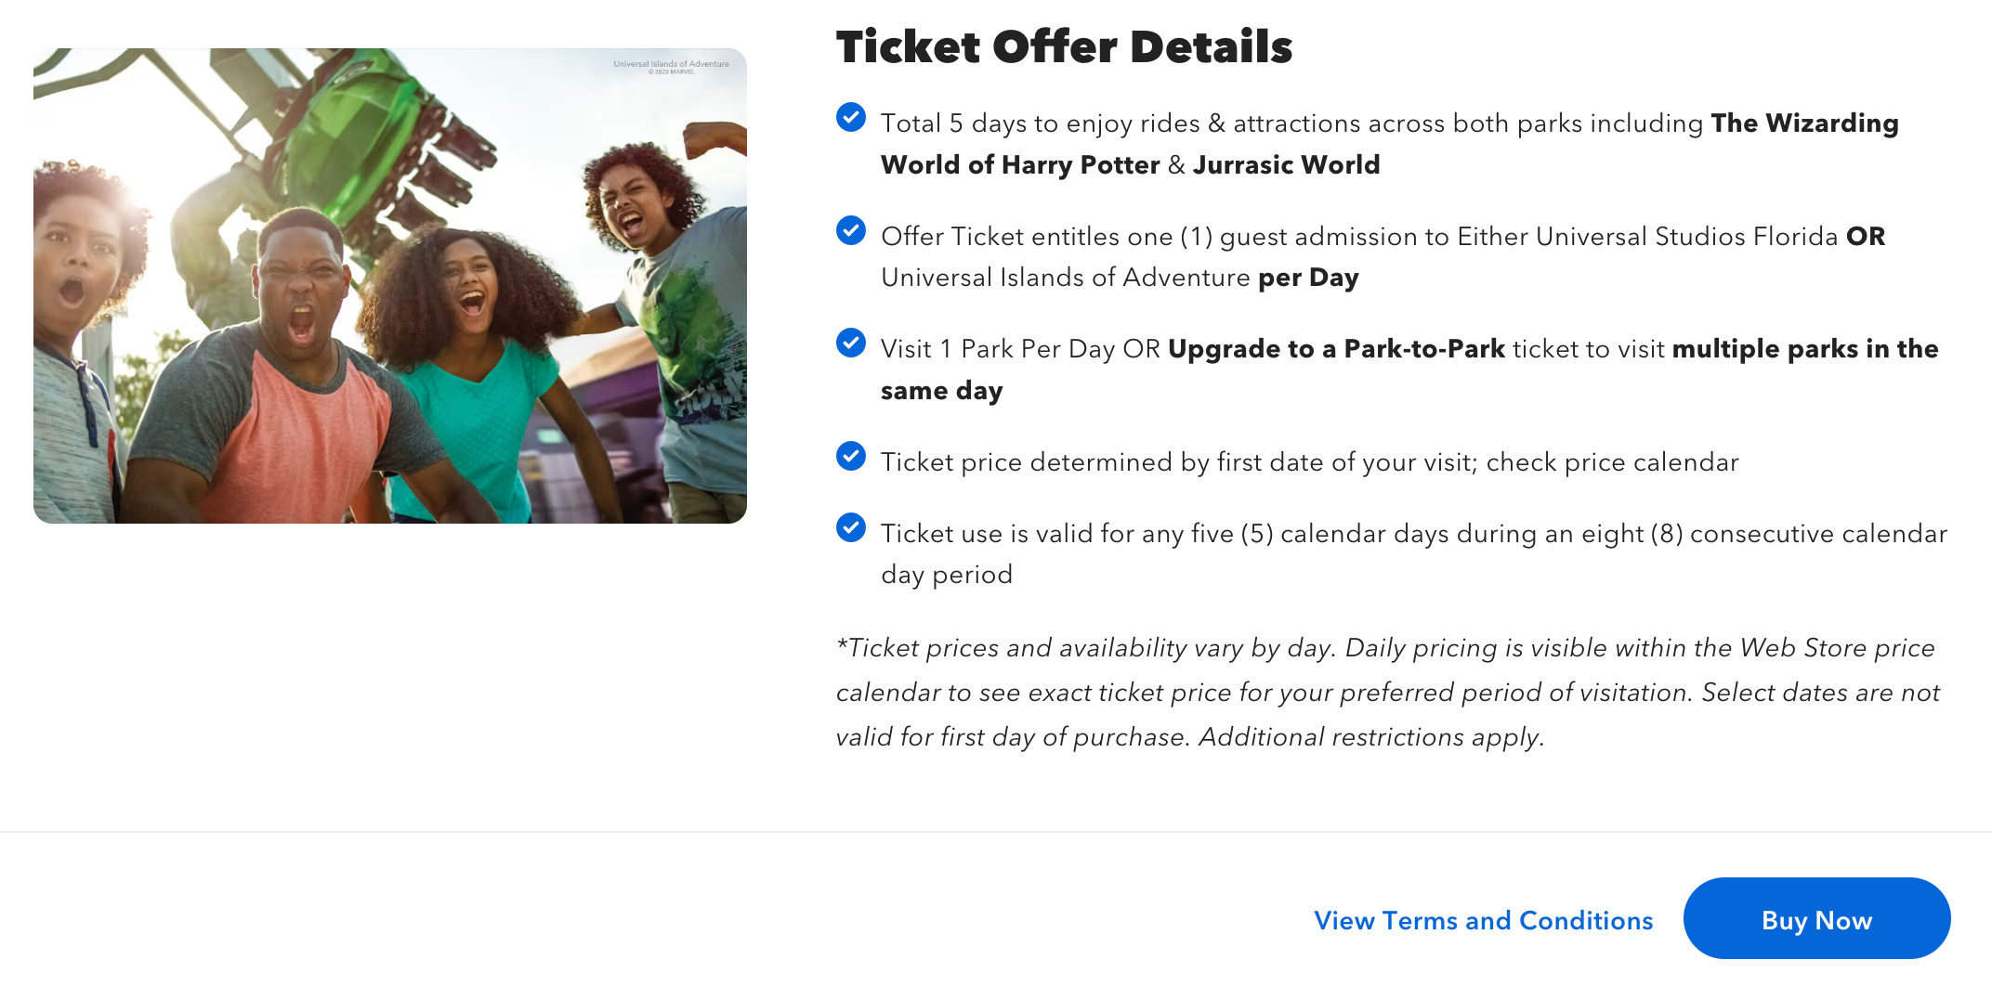Click the checkmark beside 'Ticket use is valid'

(850, 527)
